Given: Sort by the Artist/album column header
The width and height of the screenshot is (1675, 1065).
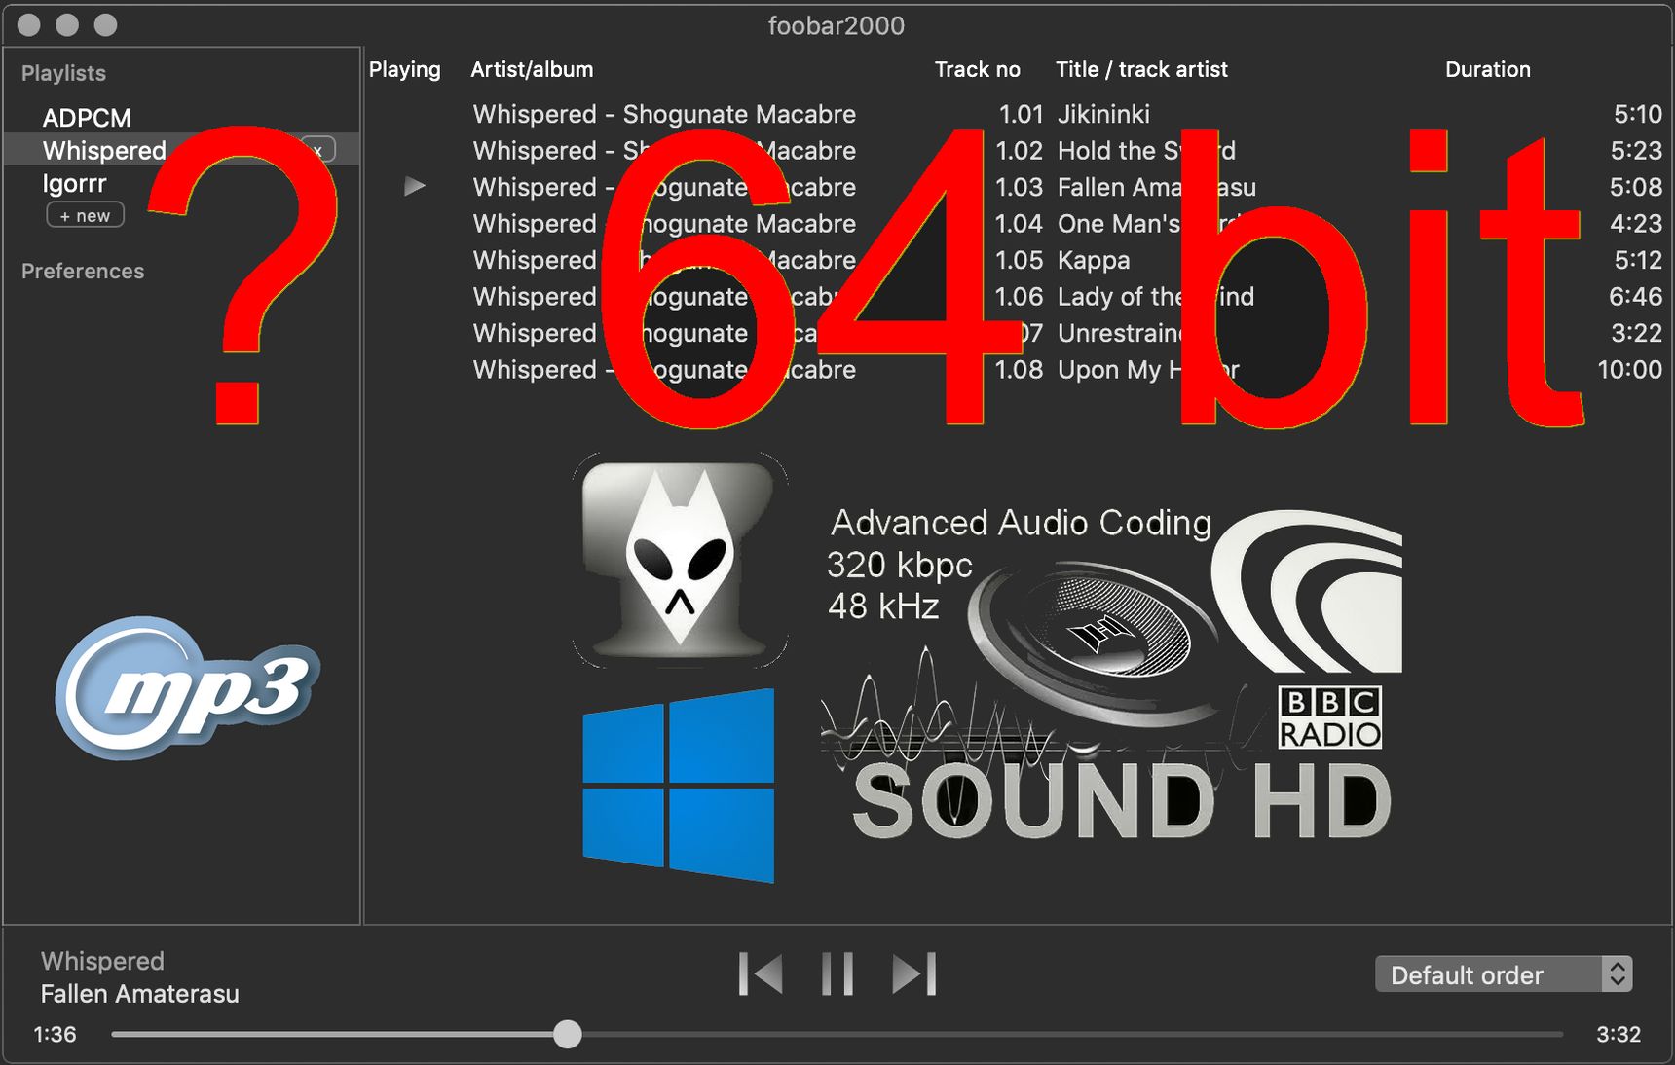Looking at the screenshot, I should (x=532, y=70).
